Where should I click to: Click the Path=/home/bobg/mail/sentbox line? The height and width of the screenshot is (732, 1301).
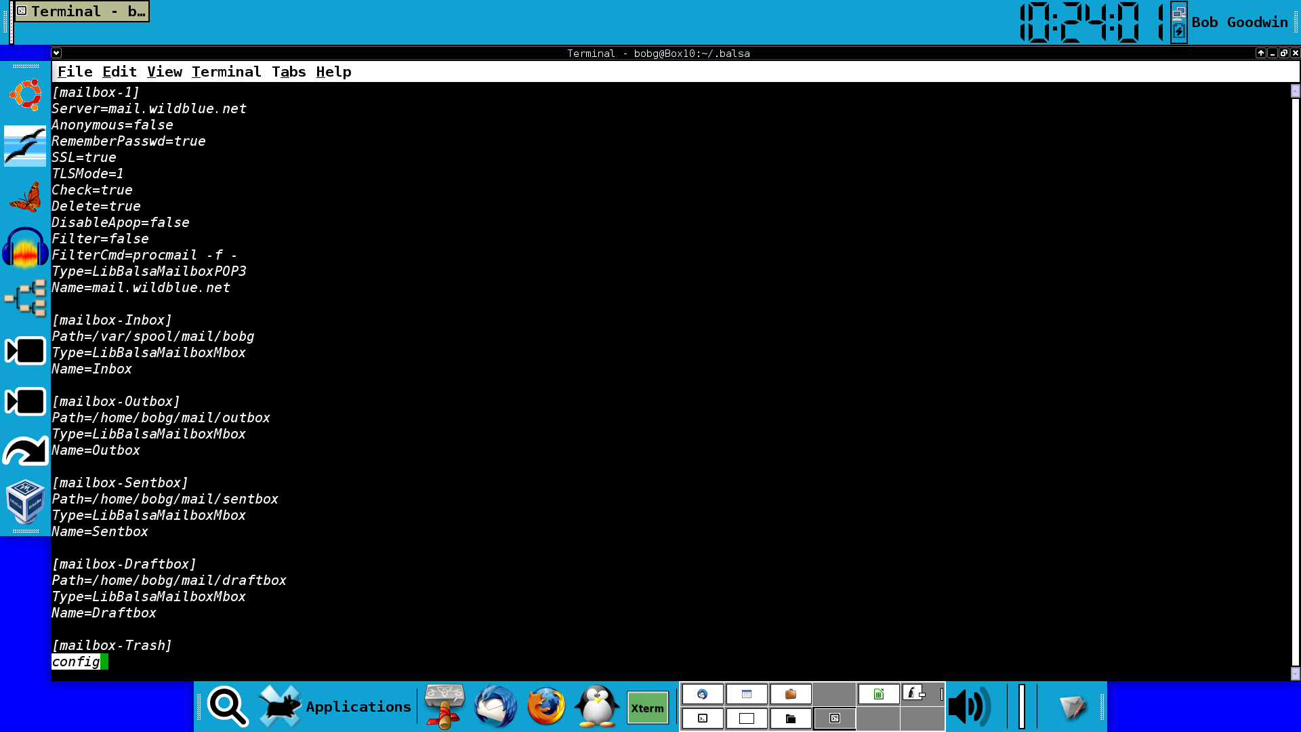tap(165, 499)
